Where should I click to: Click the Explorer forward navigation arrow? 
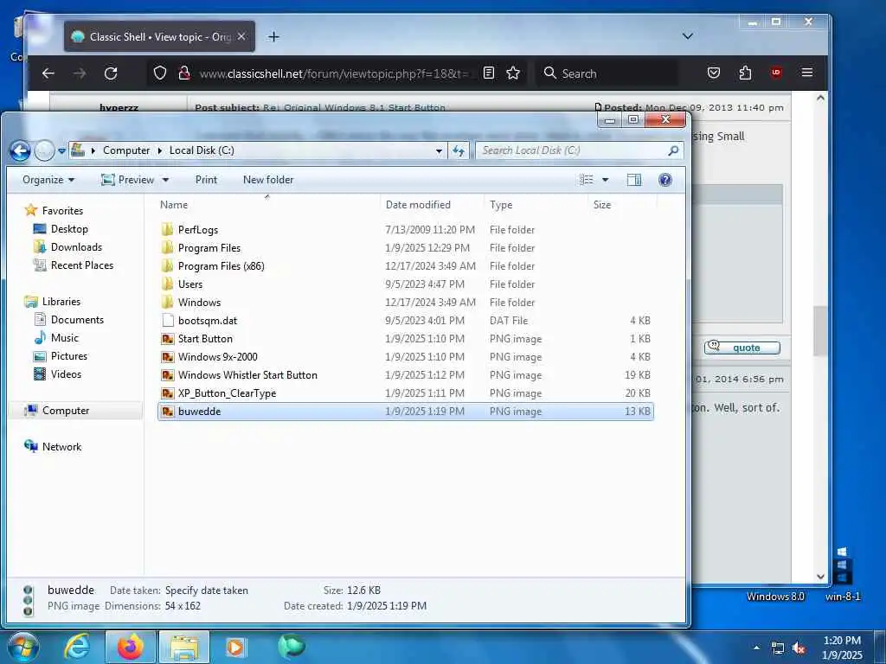point(45,150)
